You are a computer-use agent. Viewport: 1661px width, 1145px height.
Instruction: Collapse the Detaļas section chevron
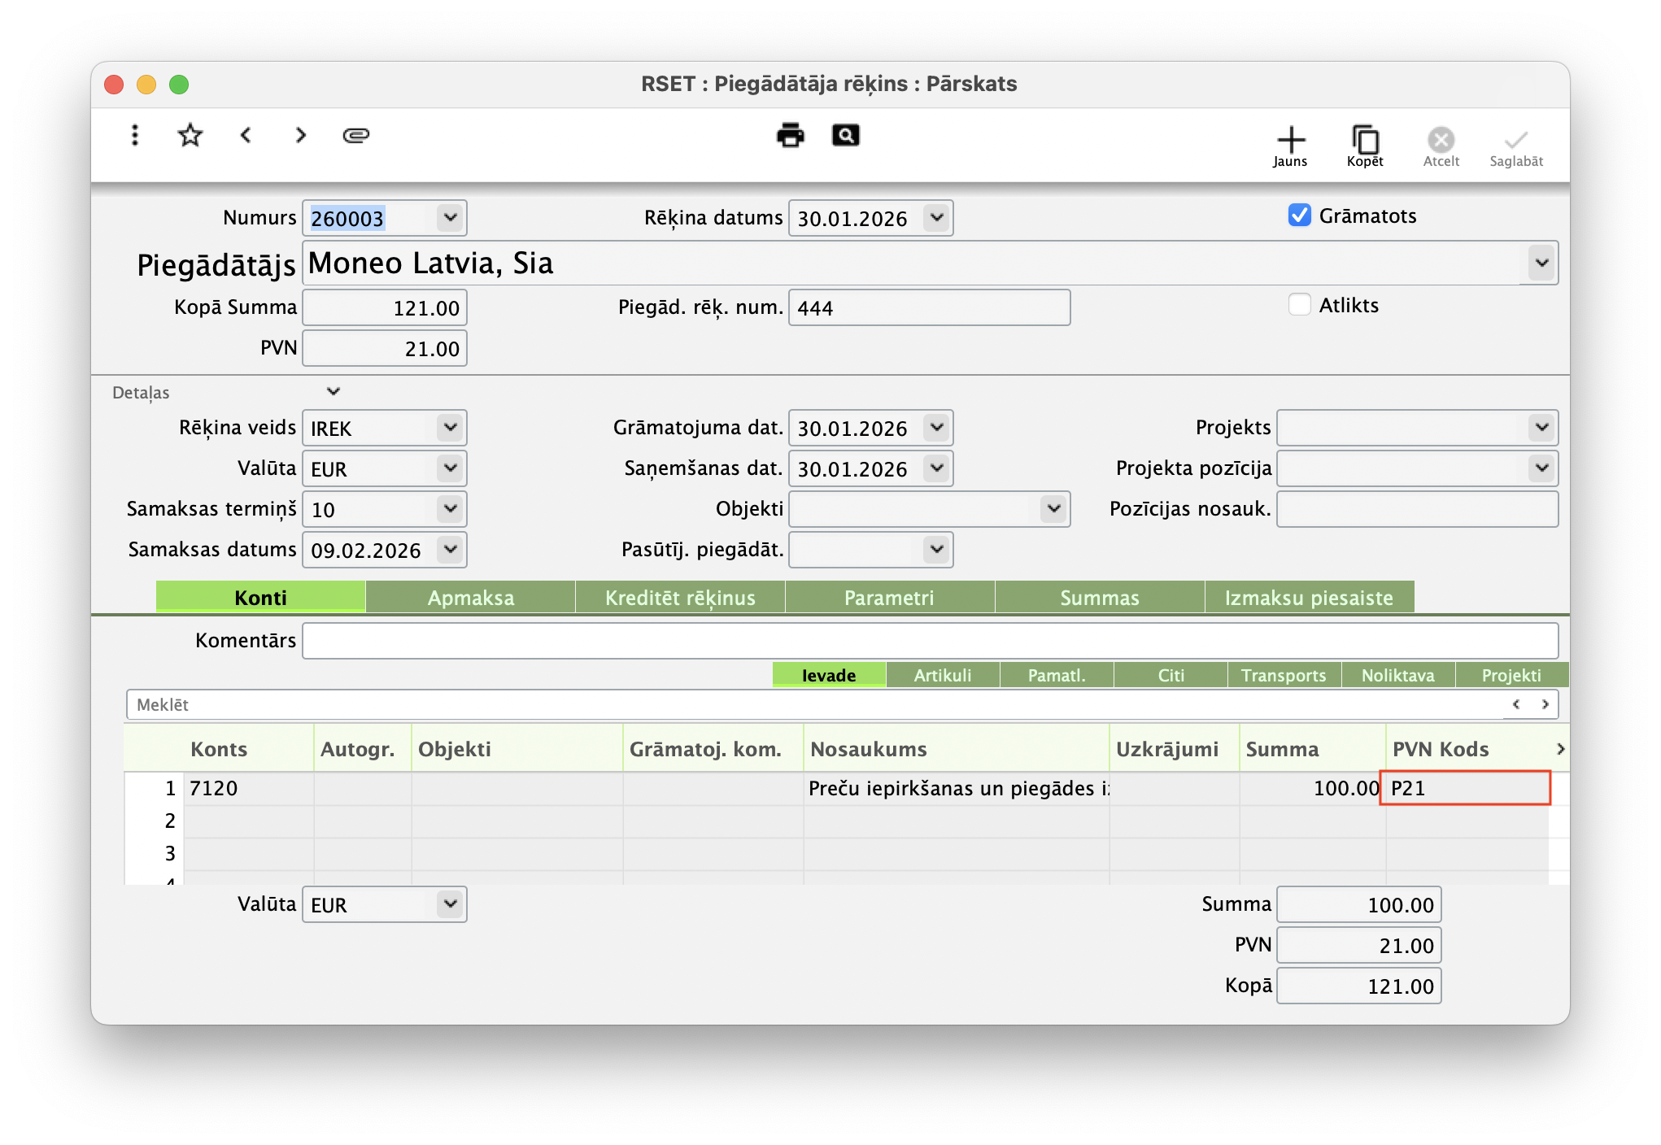tap(333, 392)
